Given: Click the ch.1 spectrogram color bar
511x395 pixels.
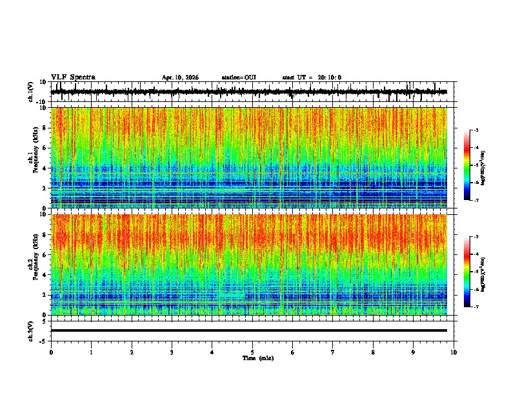Looking at the screenshot, I should click(x=466, y=165).
